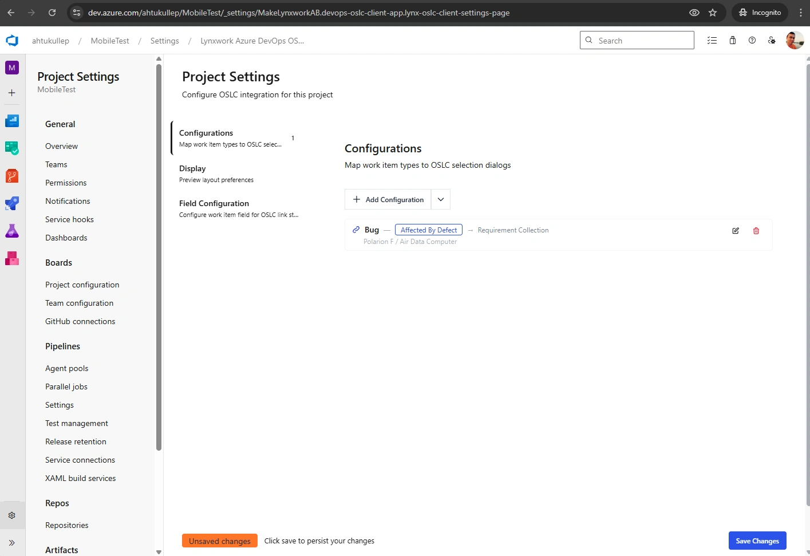810x556 pixels.
Task: Open Overview hub icon in sidebar
Action: (12, 121)
